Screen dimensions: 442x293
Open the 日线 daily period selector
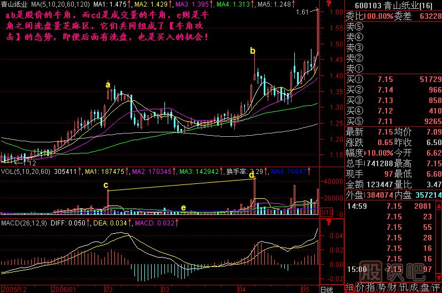click(x=328, y=289)
